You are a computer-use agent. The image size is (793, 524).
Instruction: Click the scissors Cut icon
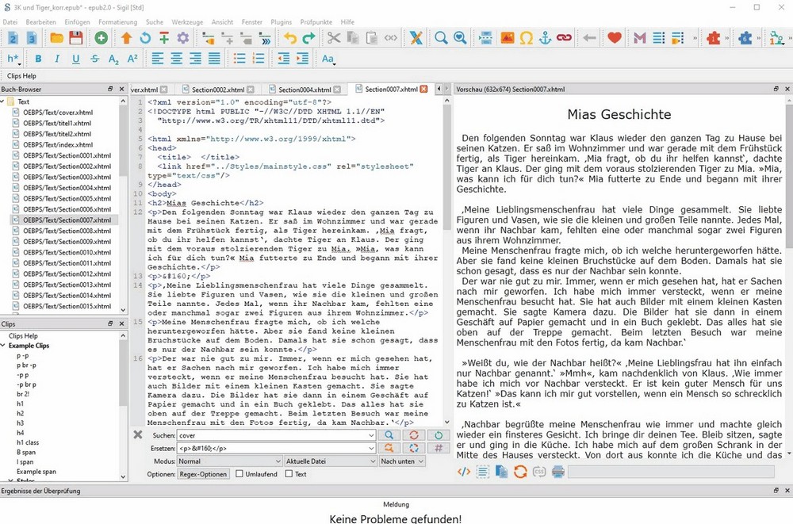[333, 37]
